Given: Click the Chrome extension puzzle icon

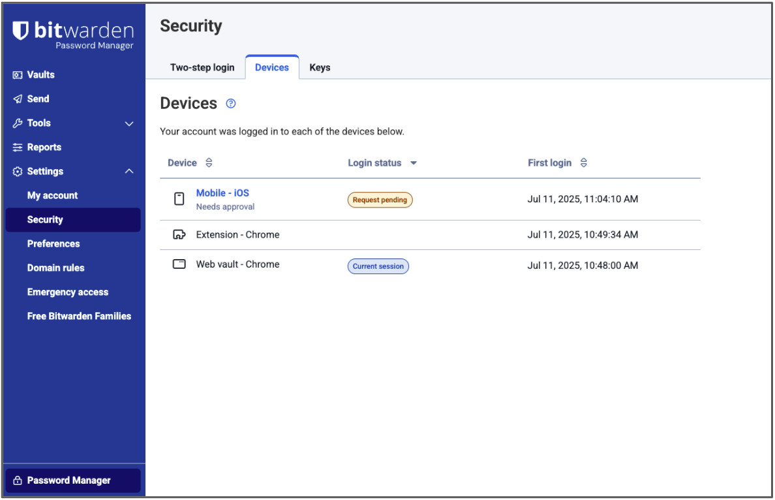Looking at the screenshot, I should 179,235.
